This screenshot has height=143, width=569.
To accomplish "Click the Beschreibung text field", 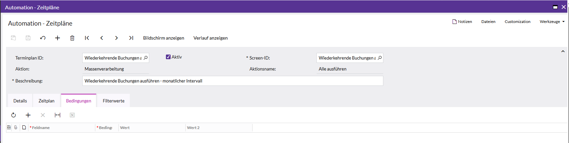I will tap(233, 81).
